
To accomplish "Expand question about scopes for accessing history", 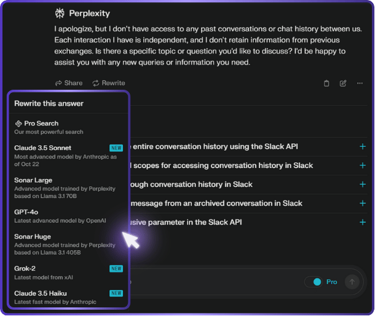I will click(363, 165).
